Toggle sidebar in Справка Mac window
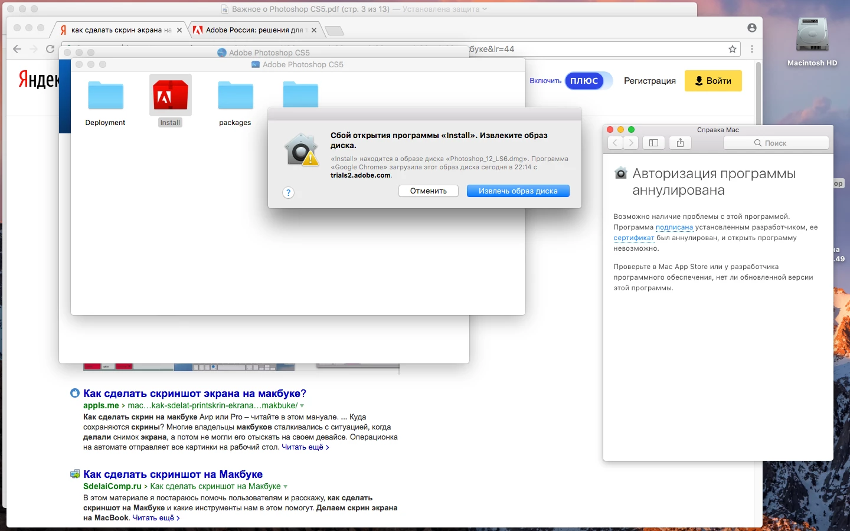This screenshot has width=850, height=531. (653, 143)
